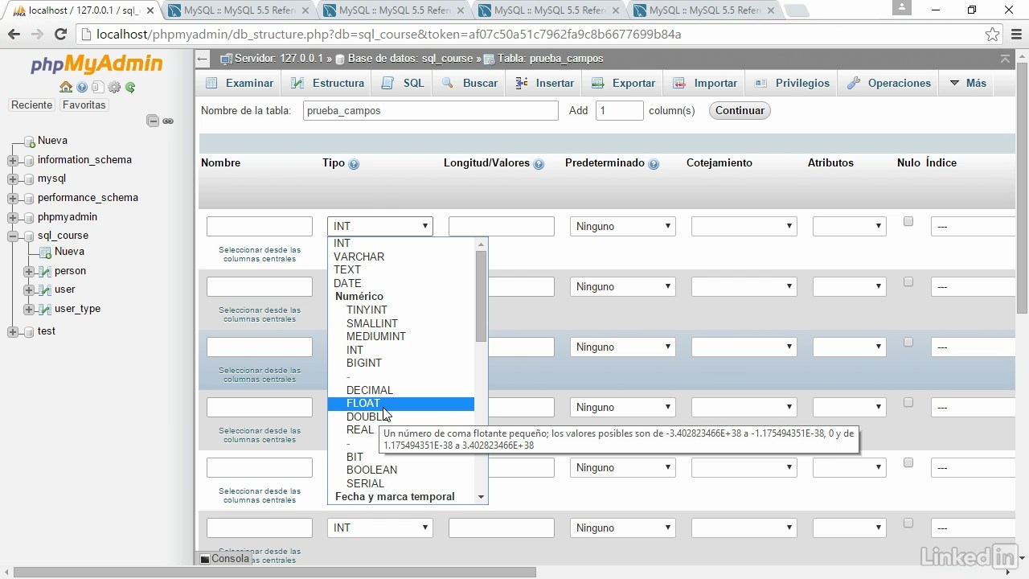Switch to the Estructura tab
This screenshot has height=579, width=1029.
[x=327, y=83]
